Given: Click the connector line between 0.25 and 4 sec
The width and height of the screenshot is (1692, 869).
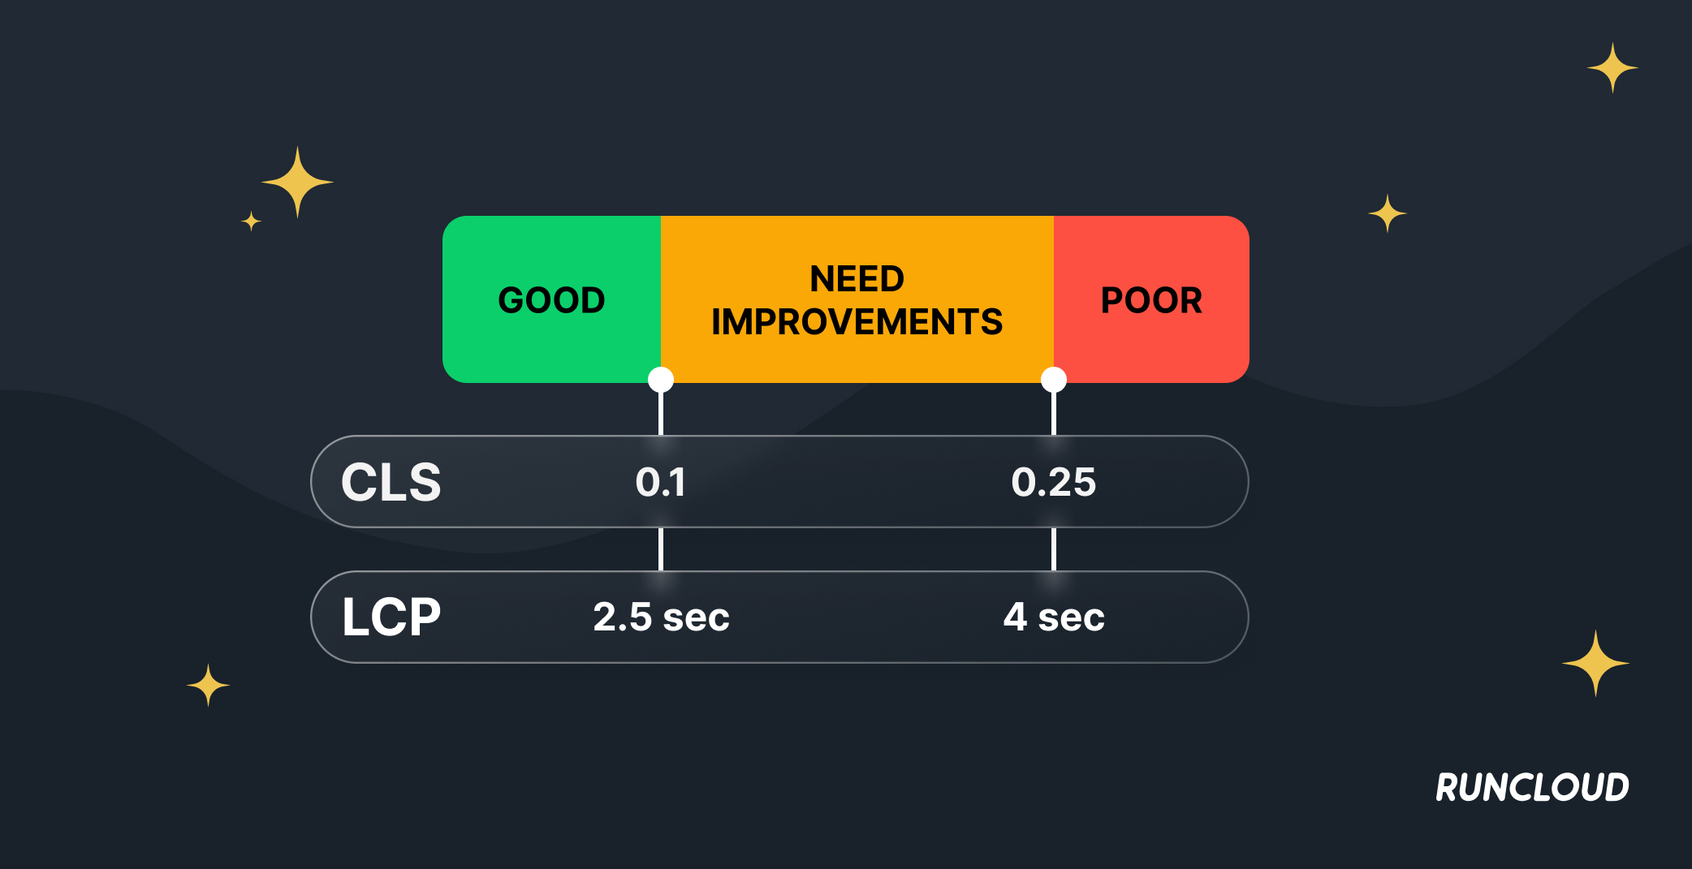Looking at the screenshot, I should click(1054, 549).
